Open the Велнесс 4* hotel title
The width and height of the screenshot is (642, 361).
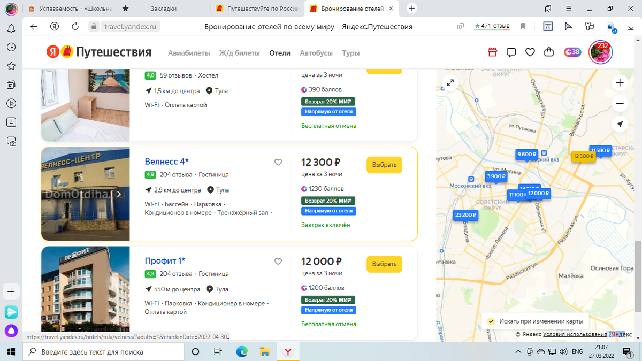point(166,162)
